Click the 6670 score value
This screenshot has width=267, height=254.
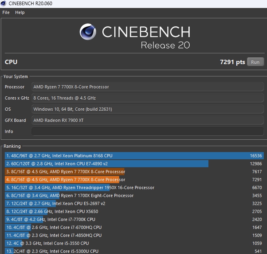[257, 188]
